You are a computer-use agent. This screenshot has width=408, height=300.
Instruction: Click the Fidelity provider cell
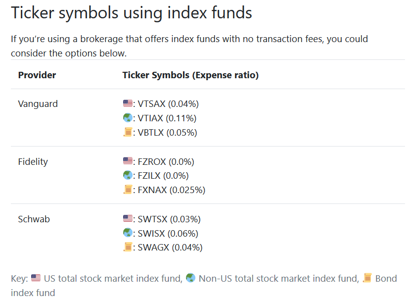33,161
